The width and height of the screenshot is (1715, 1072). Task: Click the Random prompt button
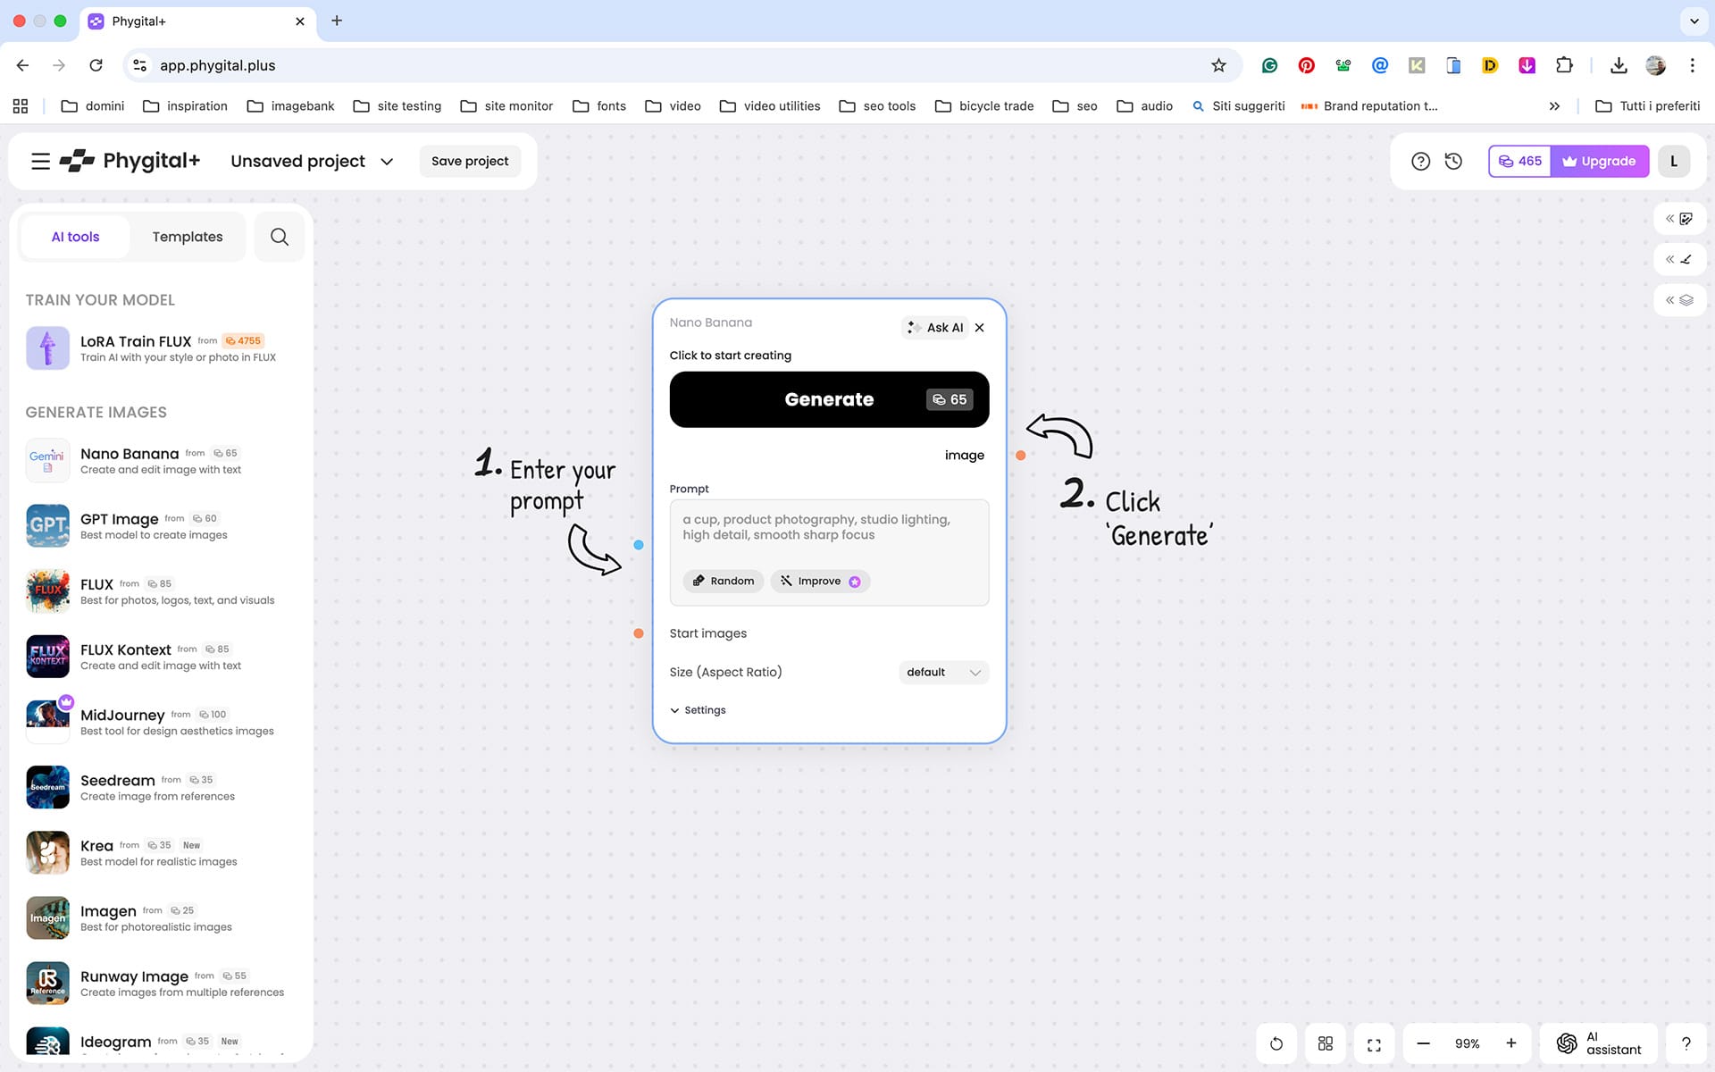point(724,581)
